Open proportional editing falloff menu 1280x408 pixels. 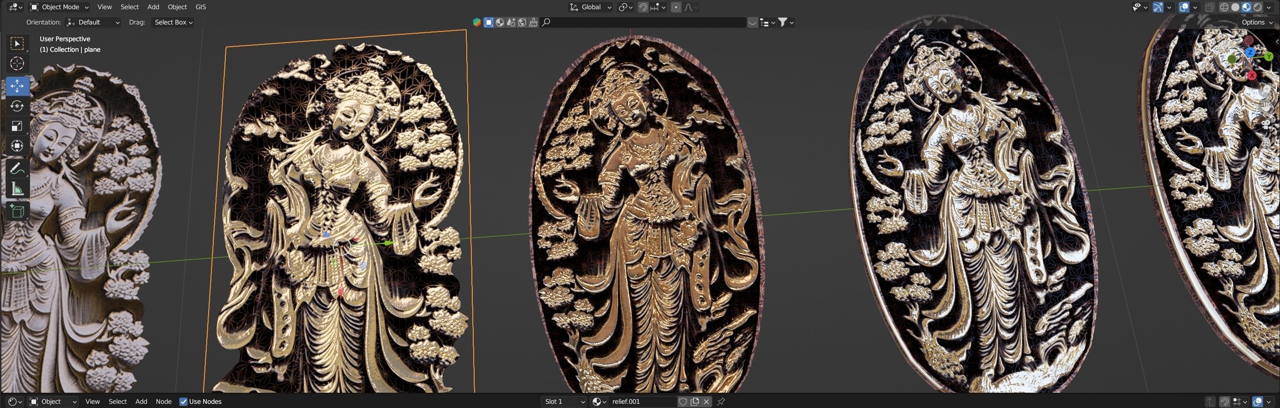(x=691, y=7)
